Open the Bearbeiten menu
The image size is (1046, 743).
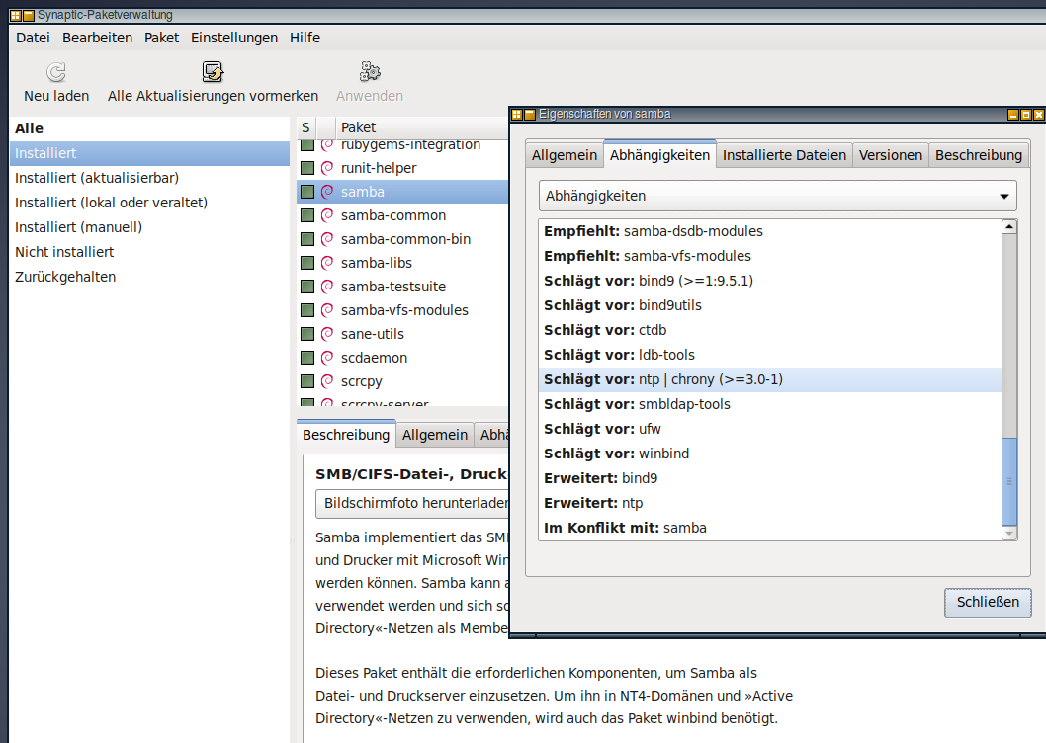point(98,38)
